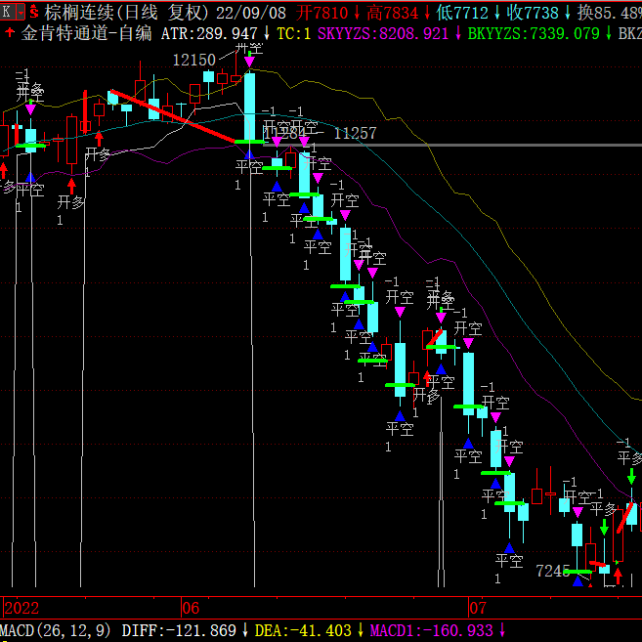The height and width of the screenshot is (642, 642).
Task: Click the red up-arrow icon beside 金肯特通道-自编
Action: pos(10,32)
